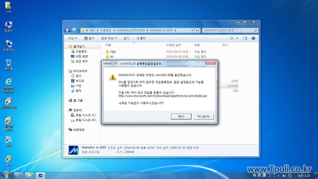
Task: Expand the recent pages dropdown arrow
Action: (79, 31)
